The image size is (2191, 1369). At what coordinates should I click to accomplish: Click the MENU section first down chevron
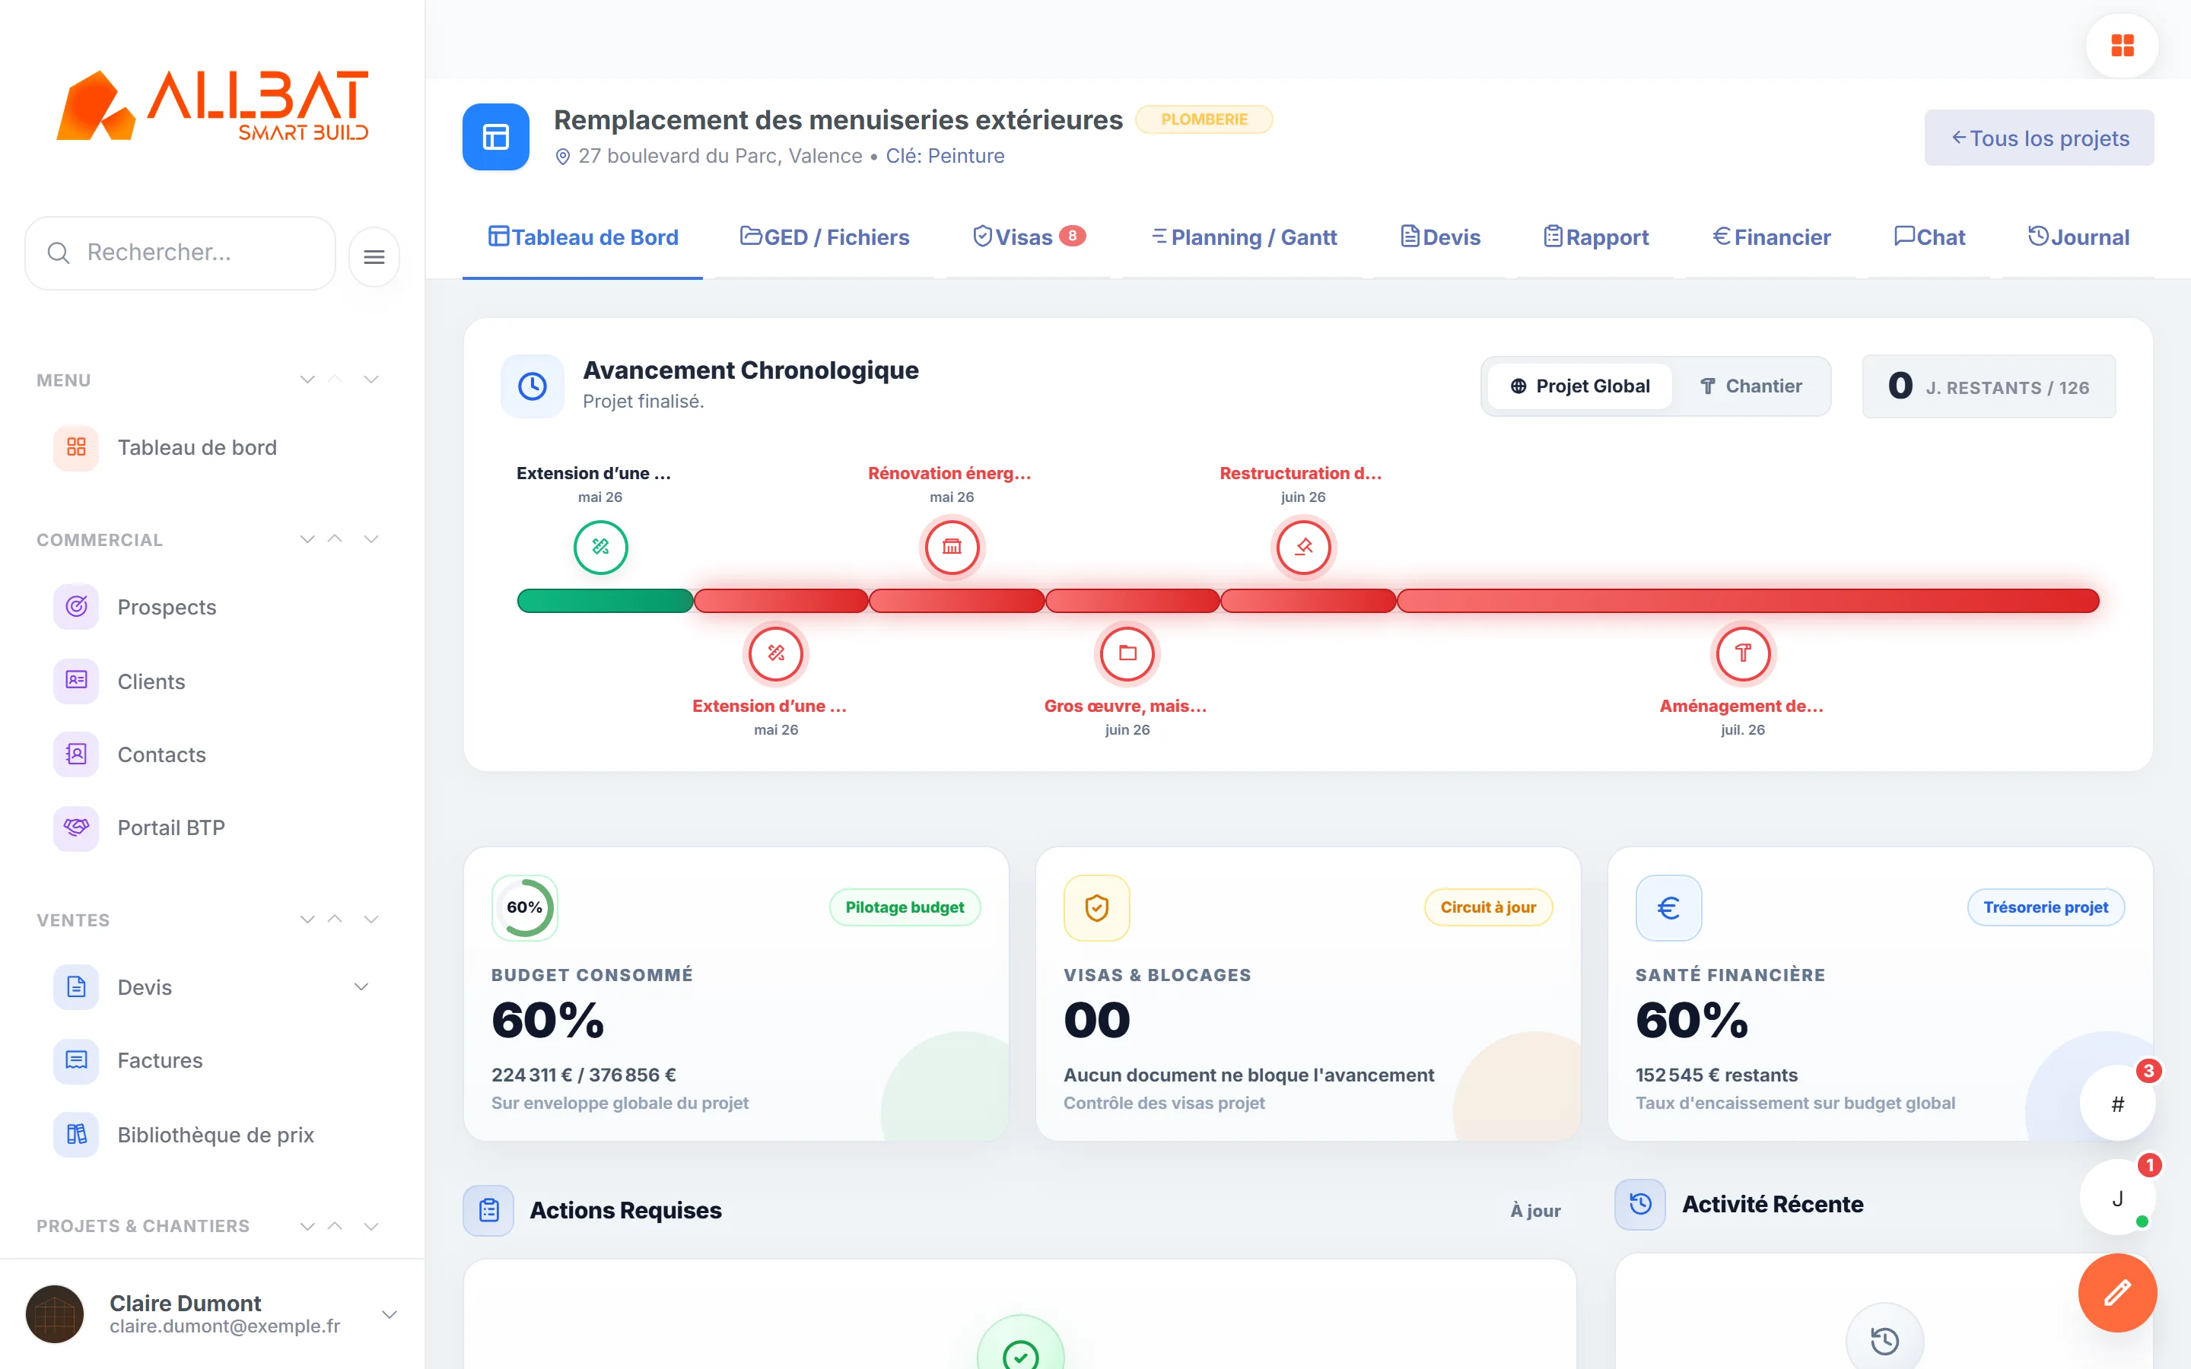308,380
